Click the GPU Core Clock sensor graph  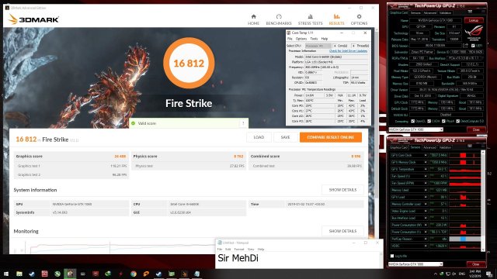pyautogui.click(x=464, y=155)
